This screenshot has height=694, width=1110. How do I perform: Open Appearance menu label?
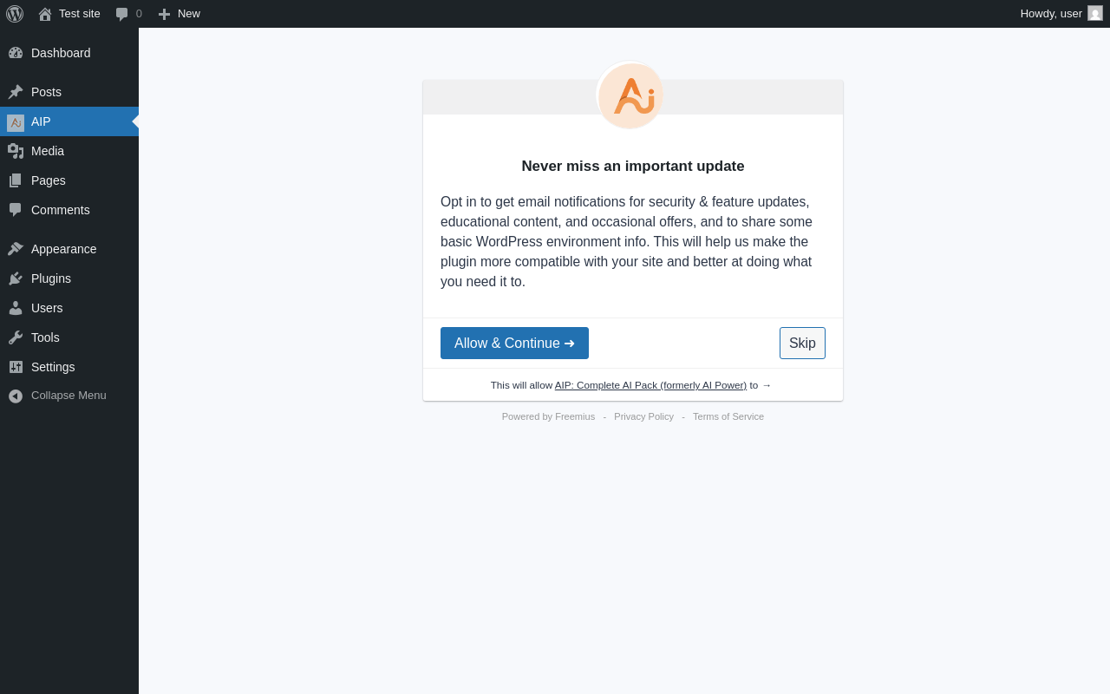tap(64, 249)
